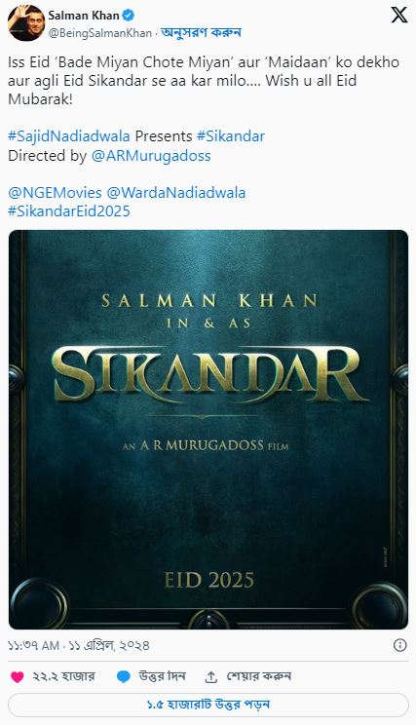Visit the @WardaNadiadwala profile mention
Image resolution: width=416 pixels, height=725 pixels.
(176, 193)
